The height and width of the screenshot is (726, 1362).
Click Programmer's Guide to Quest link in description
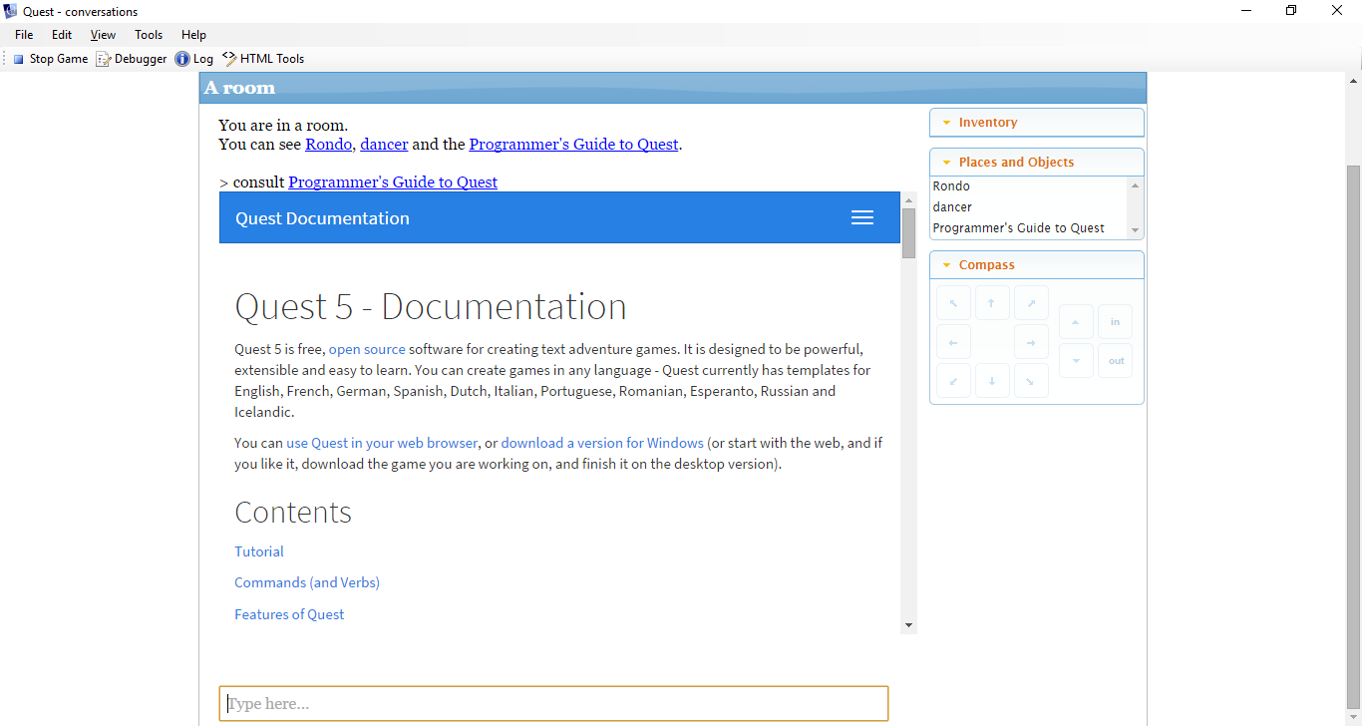[x=573, y=145]
